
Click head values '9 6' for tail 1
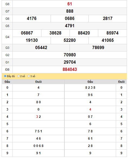point(90,95)
